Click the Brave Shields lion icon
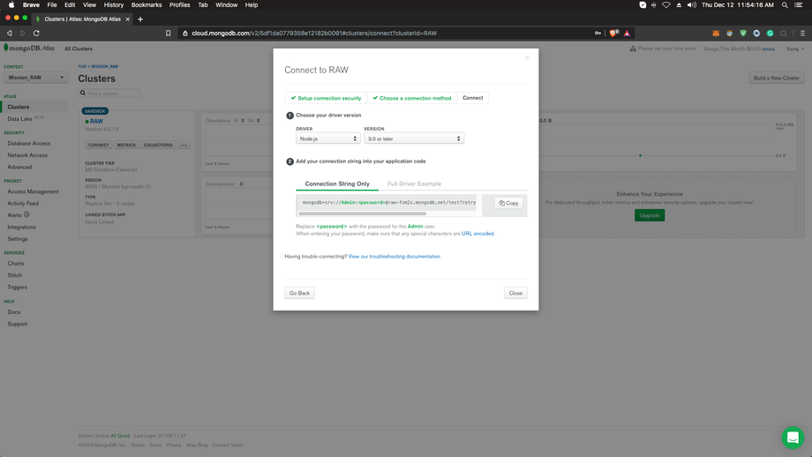 pyautogui.click(x=614, y=34)
